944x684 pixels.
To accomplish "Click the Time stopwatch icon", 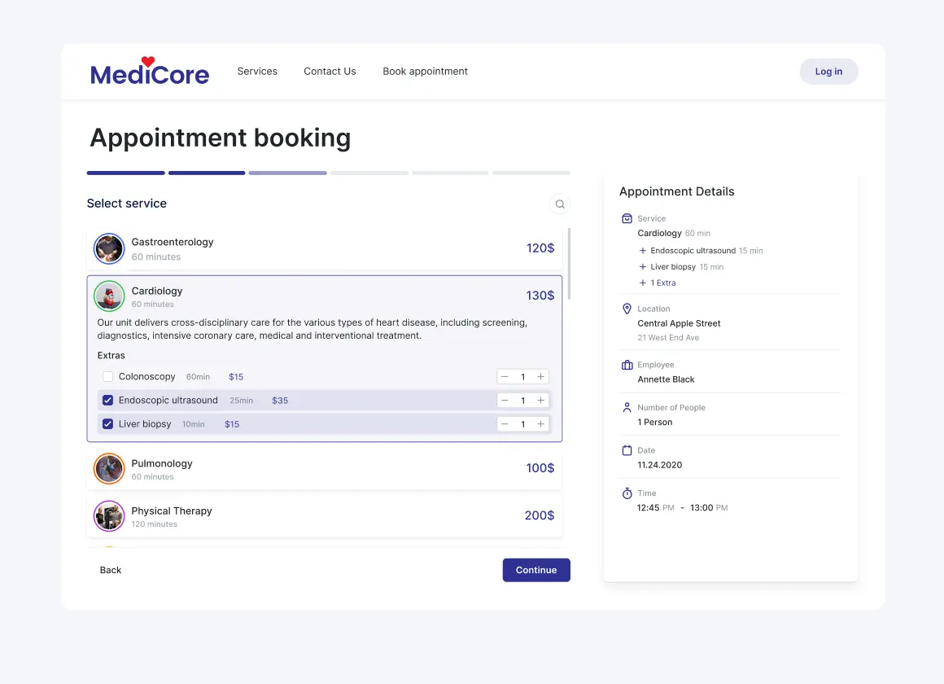I will tap(627, 493).
